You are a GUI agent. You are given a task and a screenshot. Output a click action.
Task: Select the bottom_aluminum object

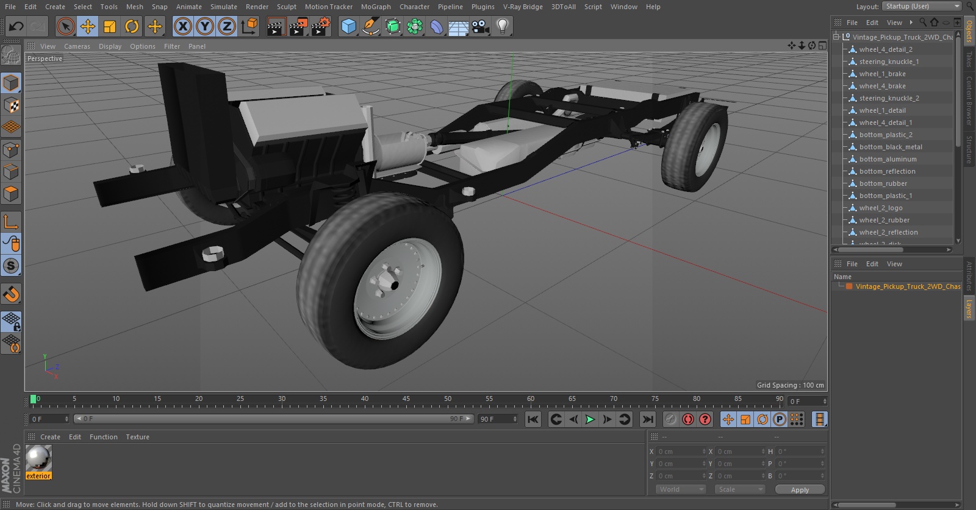click(888, 159)
